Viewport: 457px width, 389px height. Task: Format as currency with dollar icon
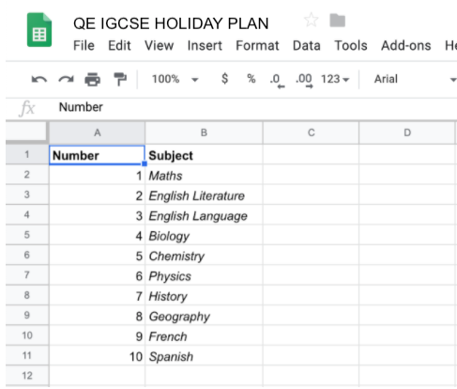click(x=224, y=79)
